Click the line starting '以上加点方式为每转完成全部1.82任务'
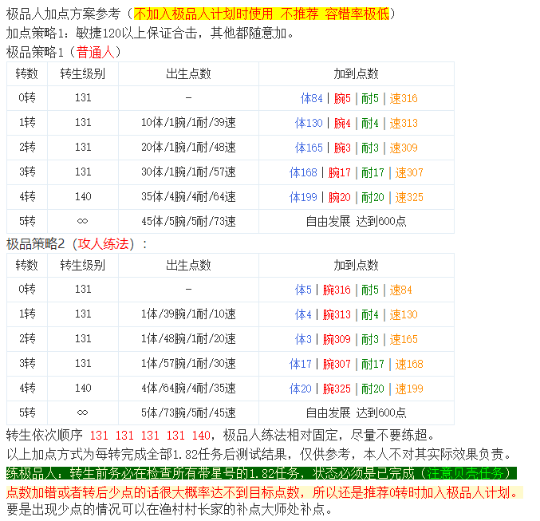The image size is (540, 521). click(x=259, y=455)
